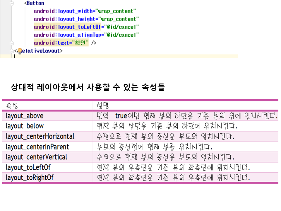Image resolution: width=281 pixels, height=211 pixels.
Task: Select the layout_below table cell
Action: [x=25, y=126]
